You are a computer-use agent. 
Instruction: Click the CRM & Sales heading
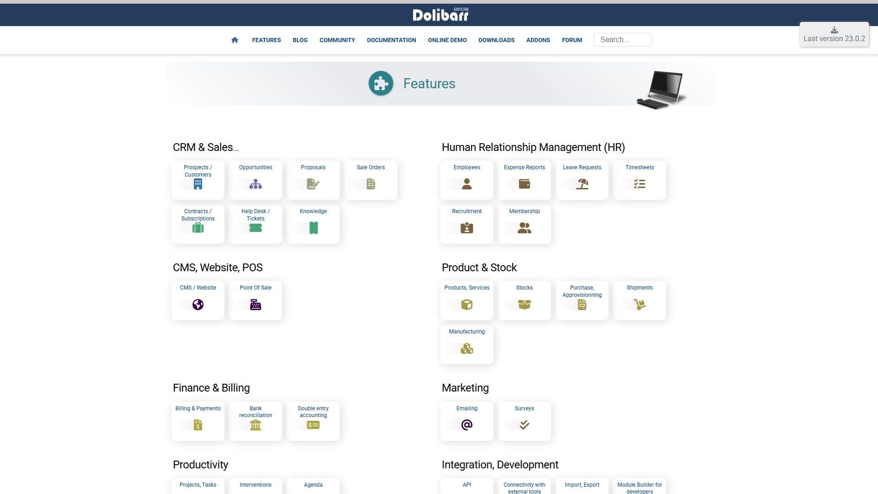click(x=206, y=147)
